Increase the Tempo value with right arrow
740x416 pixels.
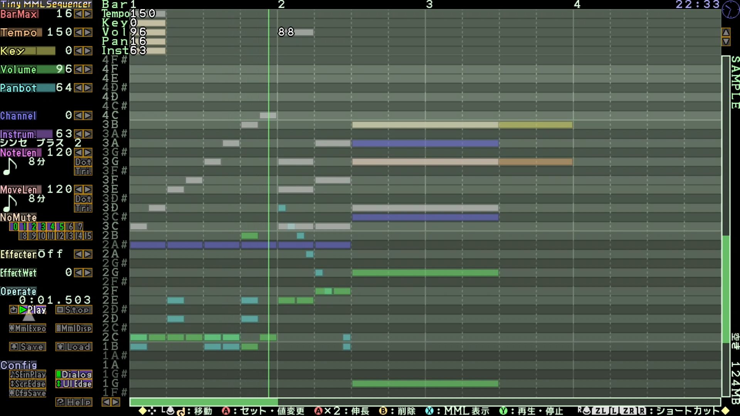(x=88, y=32)
